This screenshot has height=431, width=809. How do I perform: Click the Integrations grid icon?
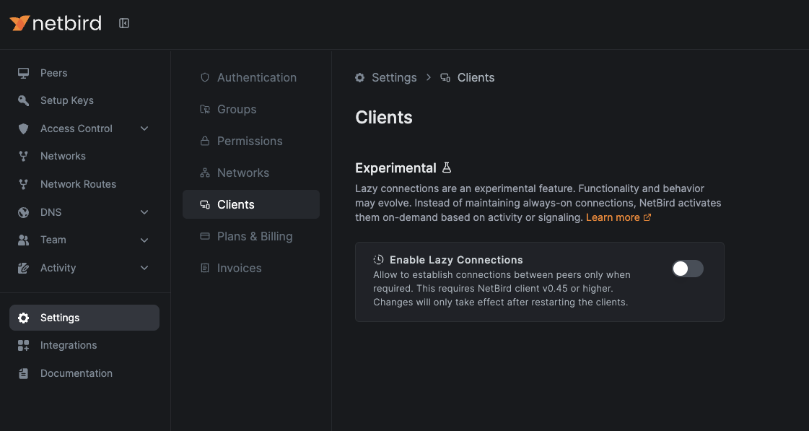click(x=24, y=345)
